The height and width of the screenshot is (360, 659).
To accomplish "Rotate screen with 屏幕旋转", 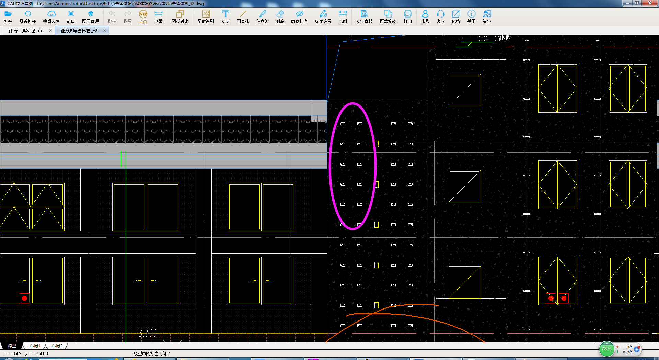I will point(388,16).
